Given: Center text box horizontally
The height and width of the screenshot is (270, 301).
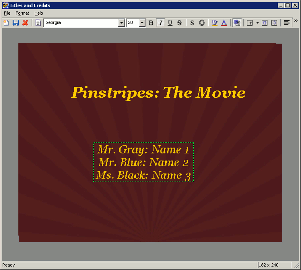Looking at the screenshot, I should 264,23.
